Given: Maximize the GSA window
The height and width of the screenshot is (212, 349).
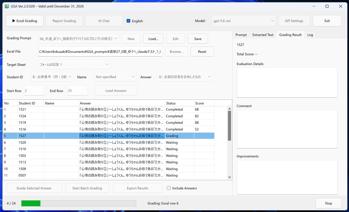Looking at the screenshot, I should [327, 6].
